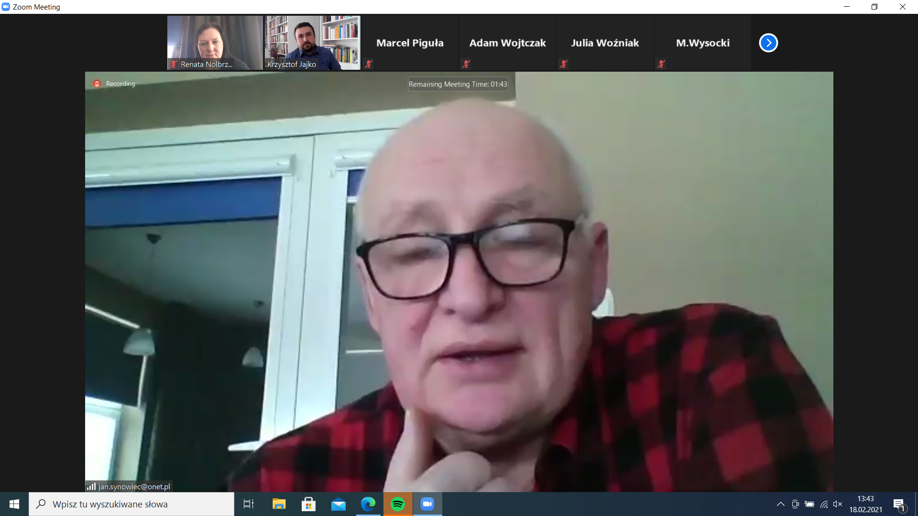Open Wi-Fi network tray icon

824,504
